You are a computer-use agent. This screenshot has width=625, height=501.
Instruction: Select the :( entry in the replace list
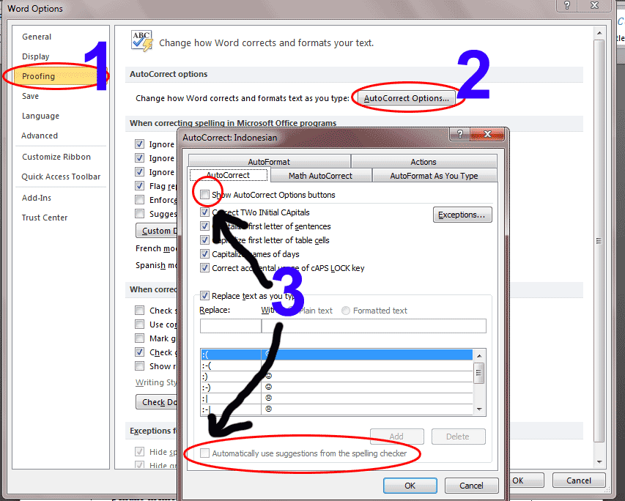pos(337,355)
